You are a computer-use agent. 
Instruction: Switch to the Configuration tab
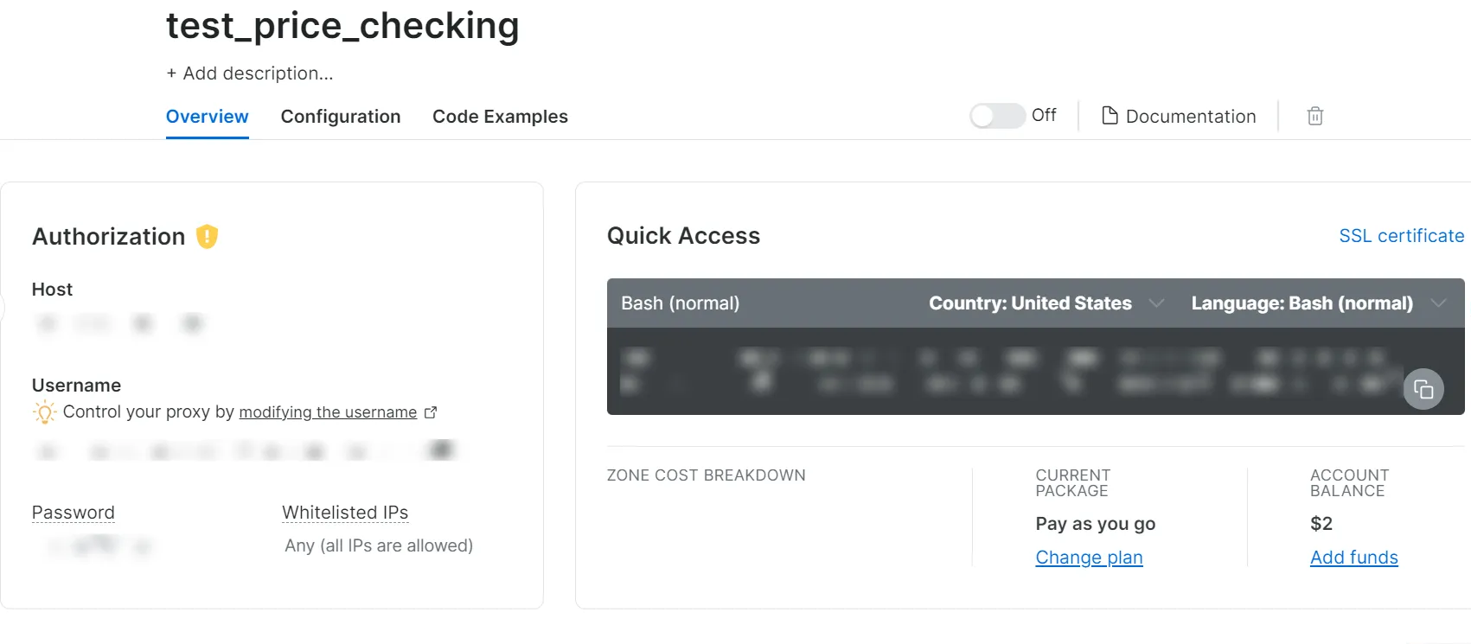click(341, 116)
